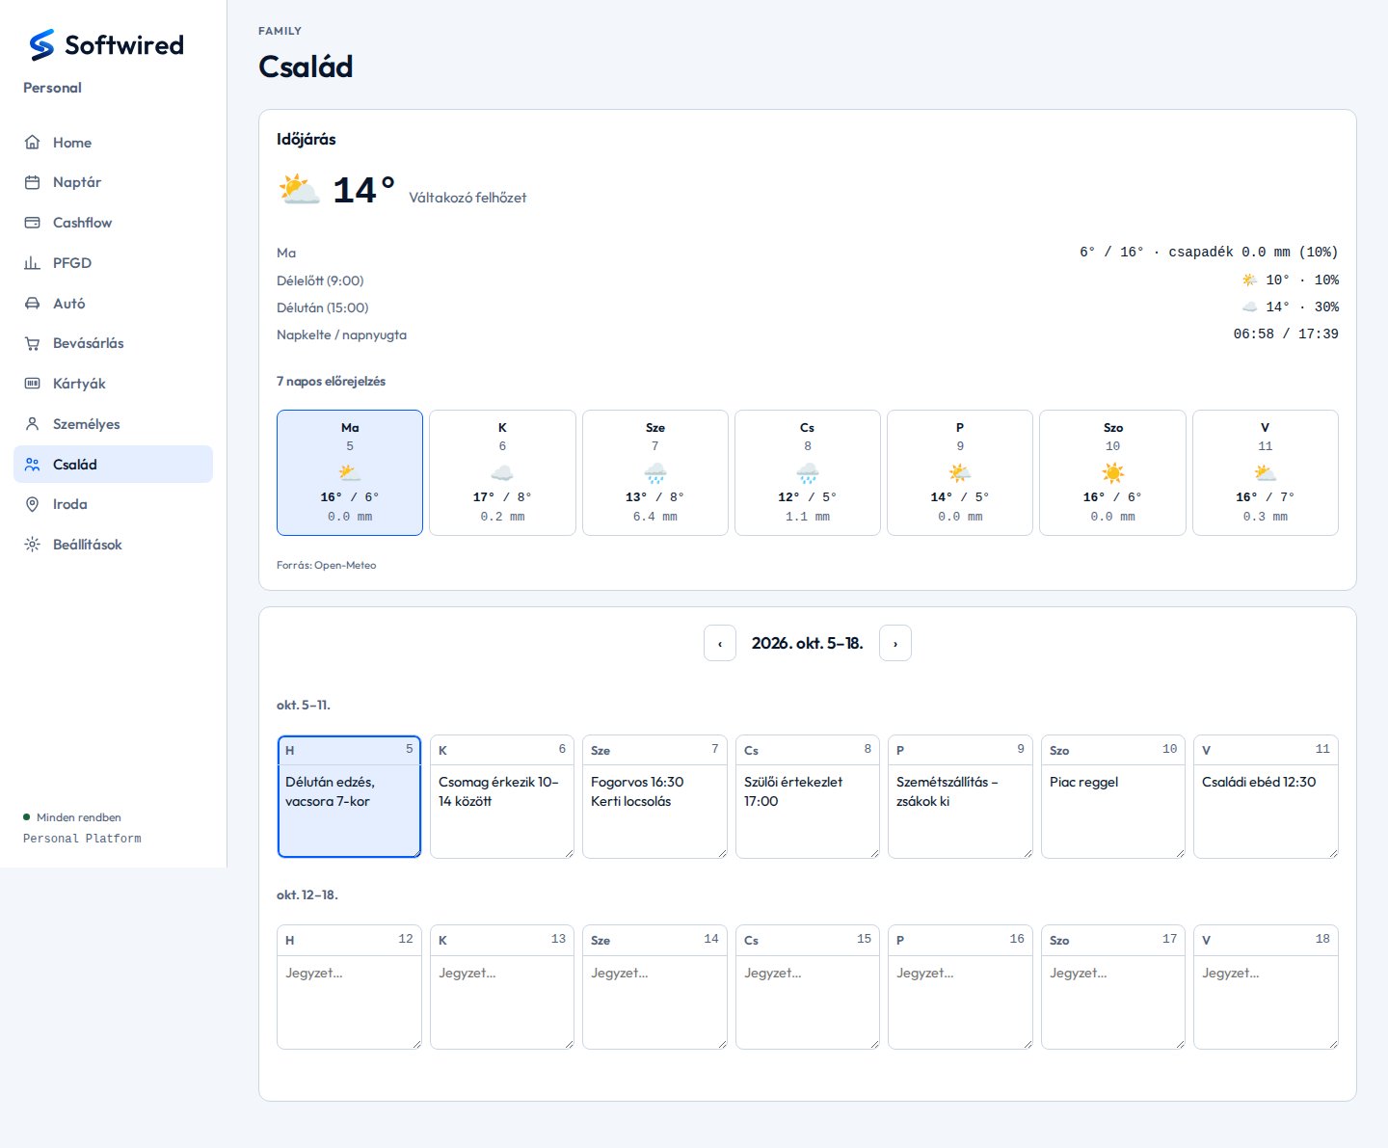The image size is (1388, 1148).
Task: Edit Thursday 8 note 'Szülői értekezlet'
Action: (808, 811)
